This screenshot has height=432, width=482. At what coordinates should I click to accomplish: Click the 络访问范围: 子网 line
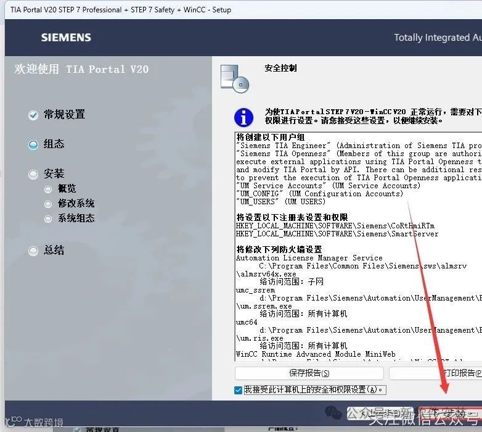coord(292,281)
